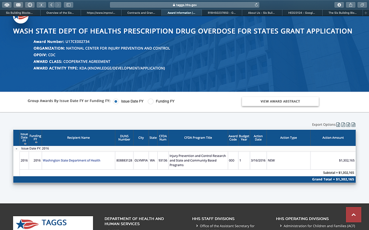Expand Office of the Assistant Secretary link arrow
The width and height of the screenshot is (369, 230).
click(x=197, y=226)
